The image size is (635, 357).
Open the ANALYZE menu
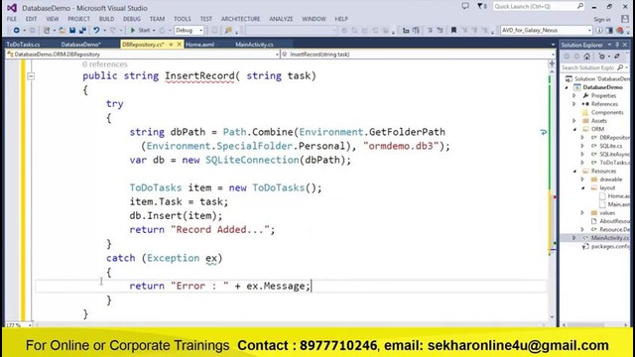(x=281, y=19)
